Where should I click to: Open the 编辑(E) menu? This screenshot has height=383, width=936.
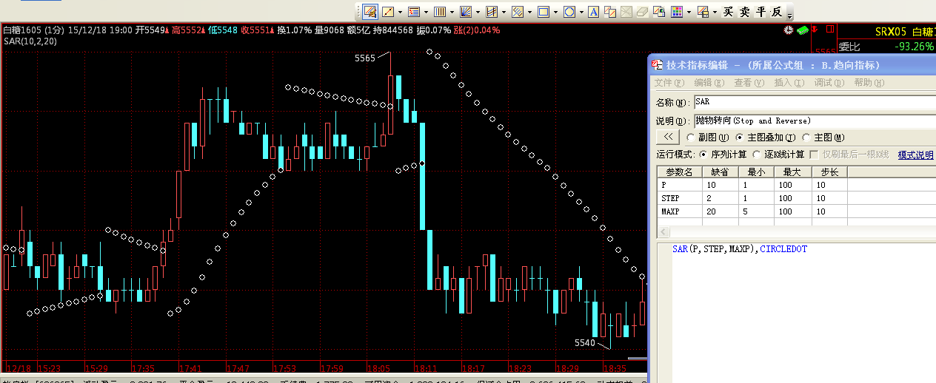(x=709, y=83)
